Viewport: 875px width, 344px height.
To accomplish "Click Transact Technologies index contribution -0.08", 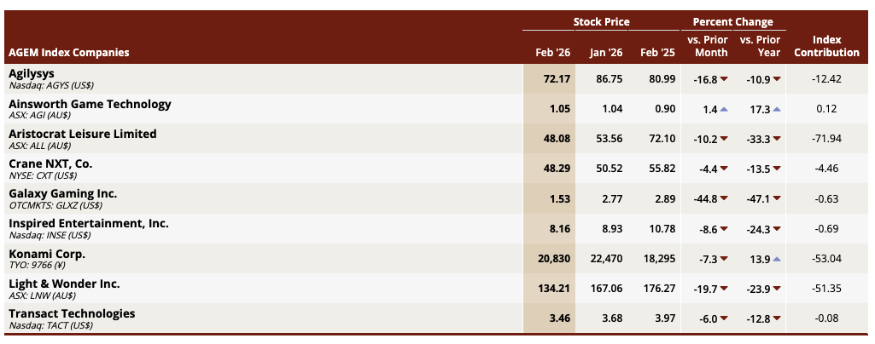I will (x=827, y=319).
